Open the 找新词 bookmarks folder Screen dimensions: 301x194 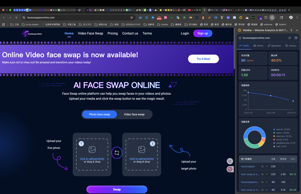(149, 24)
